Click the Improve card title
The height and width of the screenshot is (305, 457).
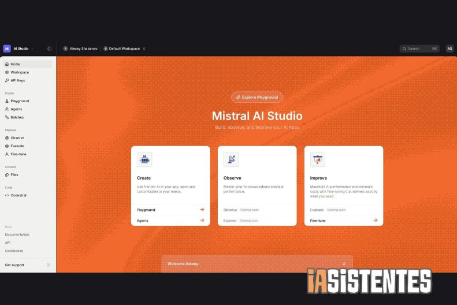pos(318,178)
